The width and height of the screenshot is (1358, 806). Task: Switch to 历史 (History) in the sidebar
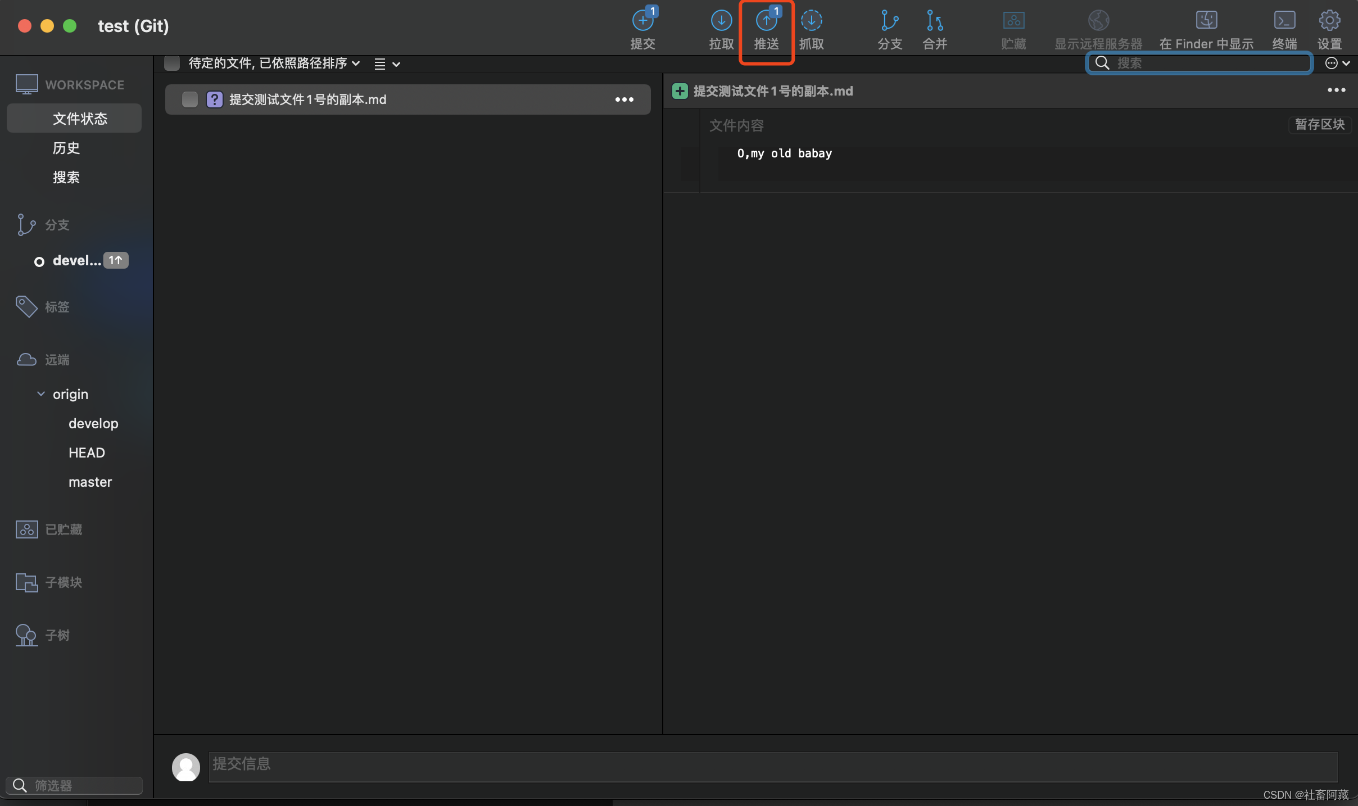(x=66, y=148)
